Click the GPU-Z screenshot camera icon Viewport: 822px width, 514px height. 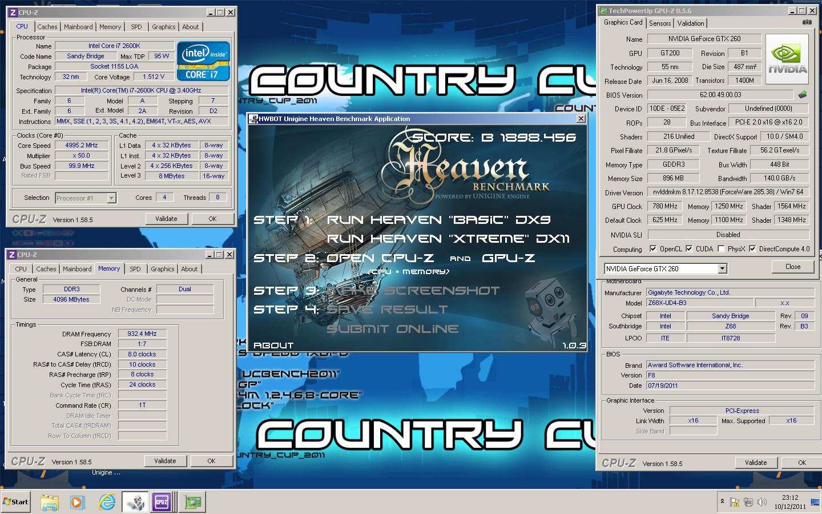click(807, 22)
